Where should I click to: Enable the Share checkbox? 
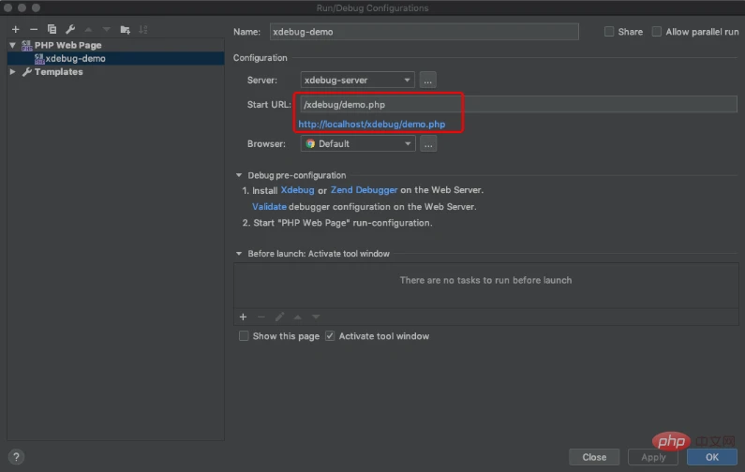(x=608, y=32)
